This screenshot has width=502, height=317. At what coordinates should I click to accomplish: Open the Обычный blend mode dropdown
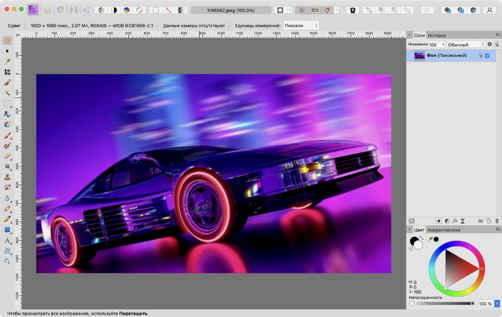(x=465, y=45)
